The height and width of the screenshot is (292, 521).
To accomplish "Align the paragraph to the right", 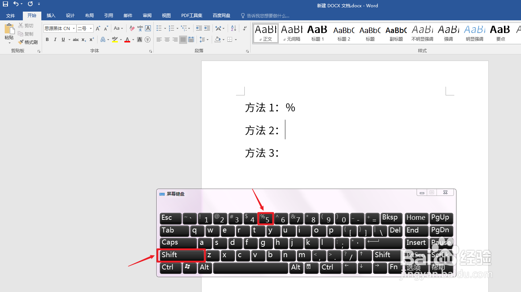I will click(x=175, y=40).
